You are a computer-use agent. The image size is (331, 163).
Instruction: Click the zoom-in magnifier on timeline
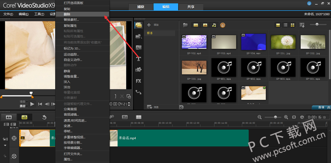click(x=286, y=117)
